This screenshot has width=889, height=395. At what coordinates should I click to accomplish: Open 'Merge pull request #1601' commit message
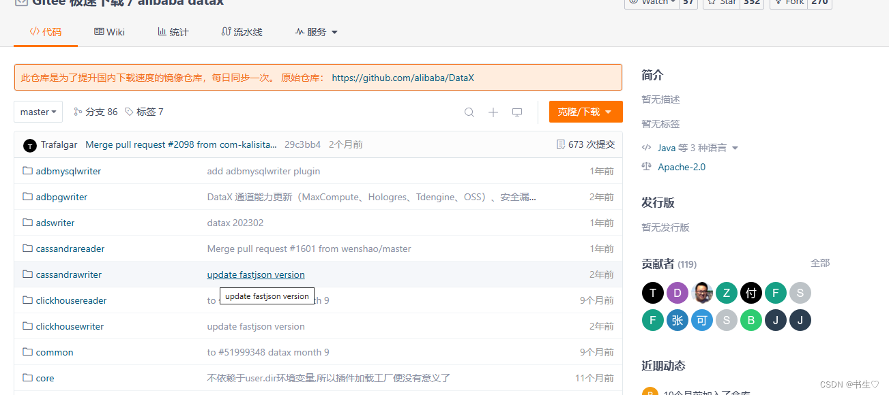coord(309,249)
